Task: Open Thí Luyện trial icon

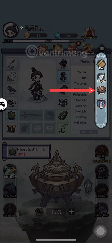Action: (10, 171)
